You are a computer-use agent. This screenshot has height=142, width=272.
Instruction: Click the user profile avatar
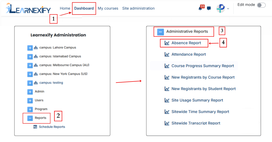221,8
